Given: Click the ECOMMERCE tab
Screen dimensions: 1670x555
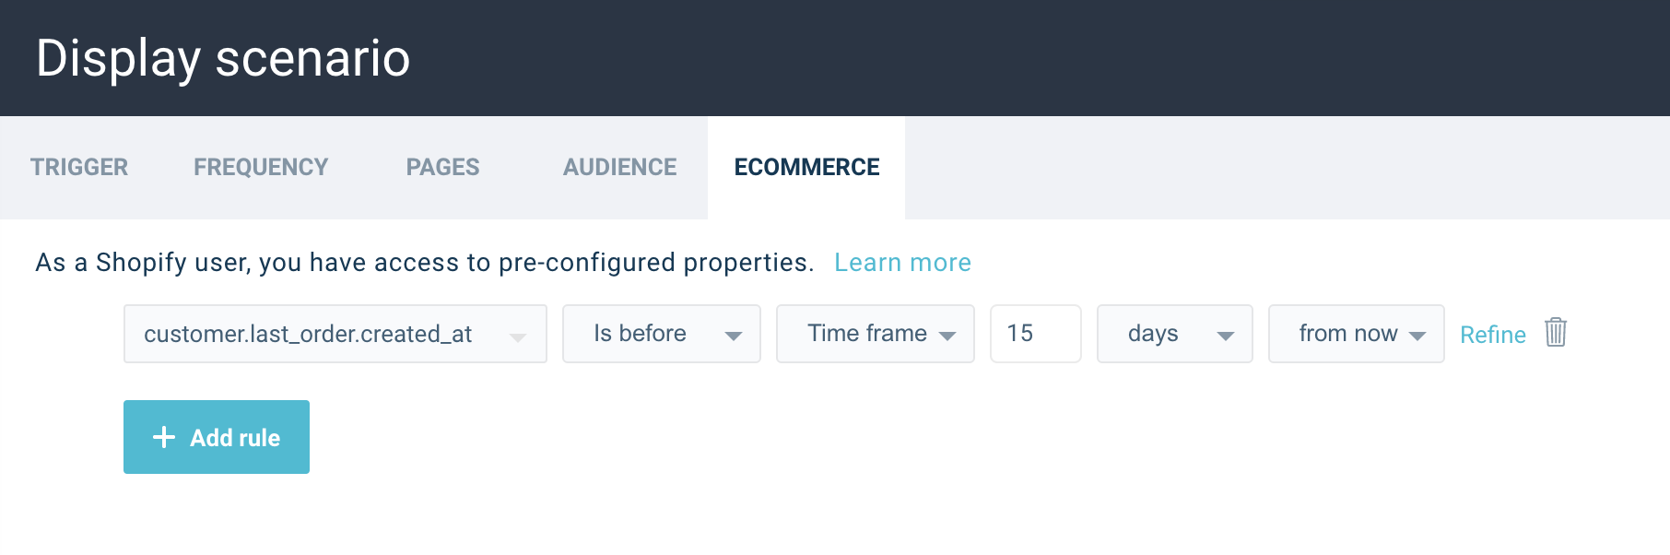Looking at the screenshot, I should click(x=806, y=167).
